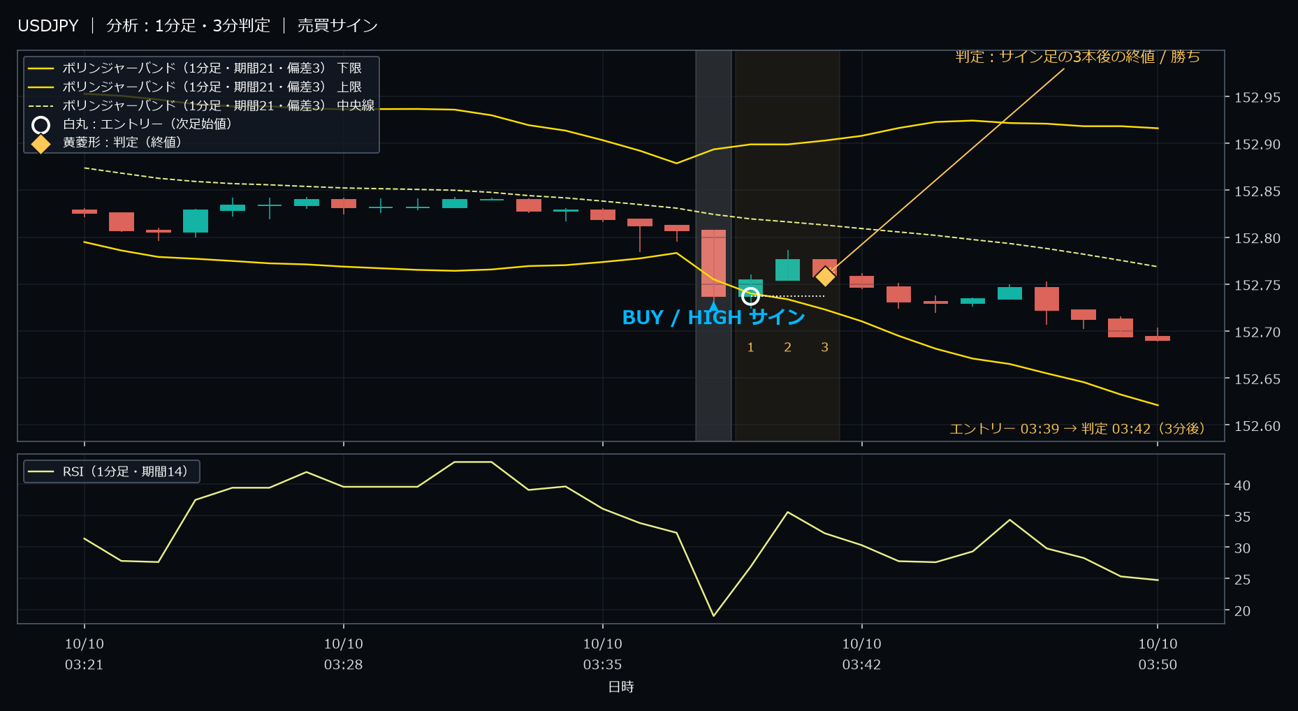Click the white circle icon in the legend

coord(41,124)
